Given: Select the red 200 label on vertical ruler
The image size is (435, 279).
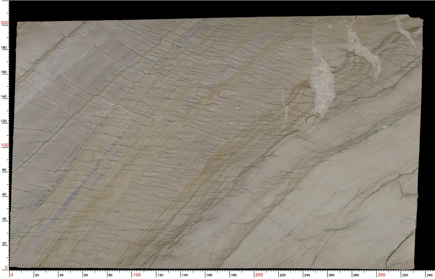Looking at the screenshot, I should 5,23.
